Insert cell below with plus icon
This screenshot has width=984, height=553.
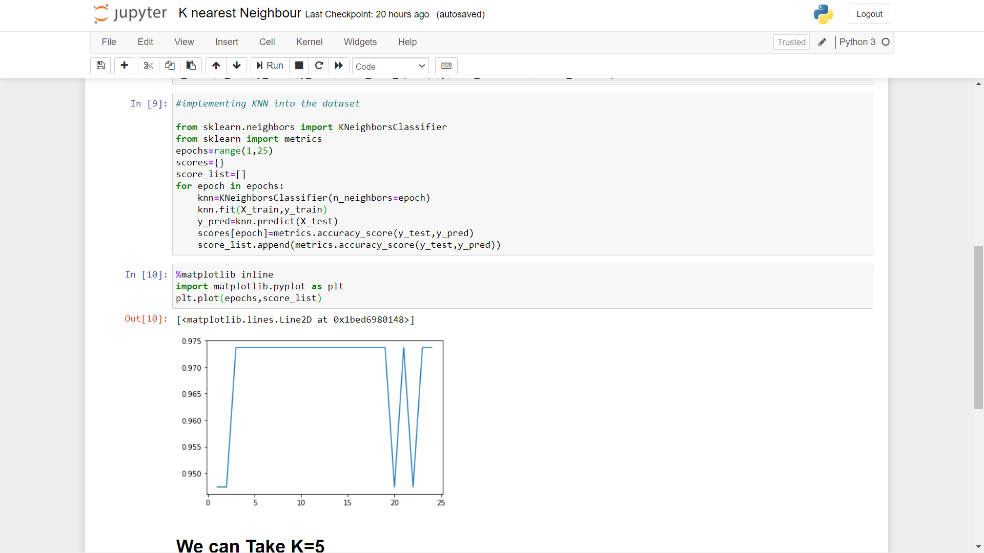click(124, 66)
